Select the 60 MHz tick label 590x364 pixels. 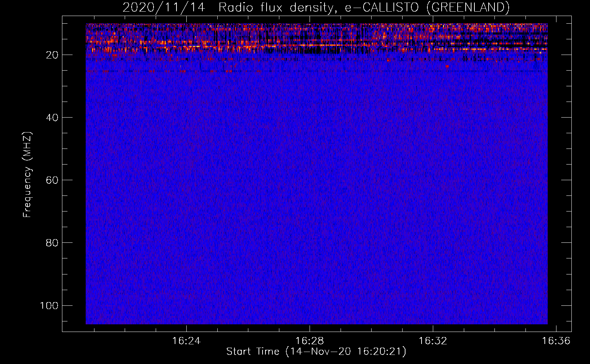[52, 180]
